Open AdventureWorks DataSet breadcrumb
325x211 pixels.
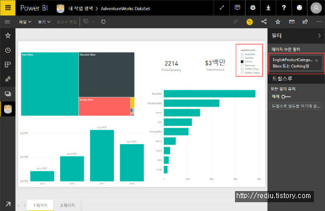(125, 9)
